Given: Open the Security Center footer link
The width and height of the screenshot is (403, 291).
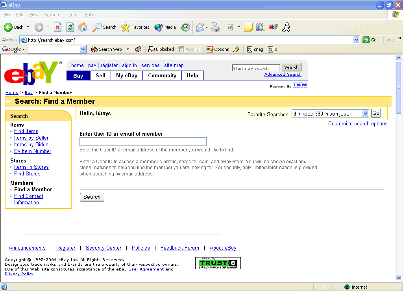Looking at the screenshot, I should tap(104, 248).
